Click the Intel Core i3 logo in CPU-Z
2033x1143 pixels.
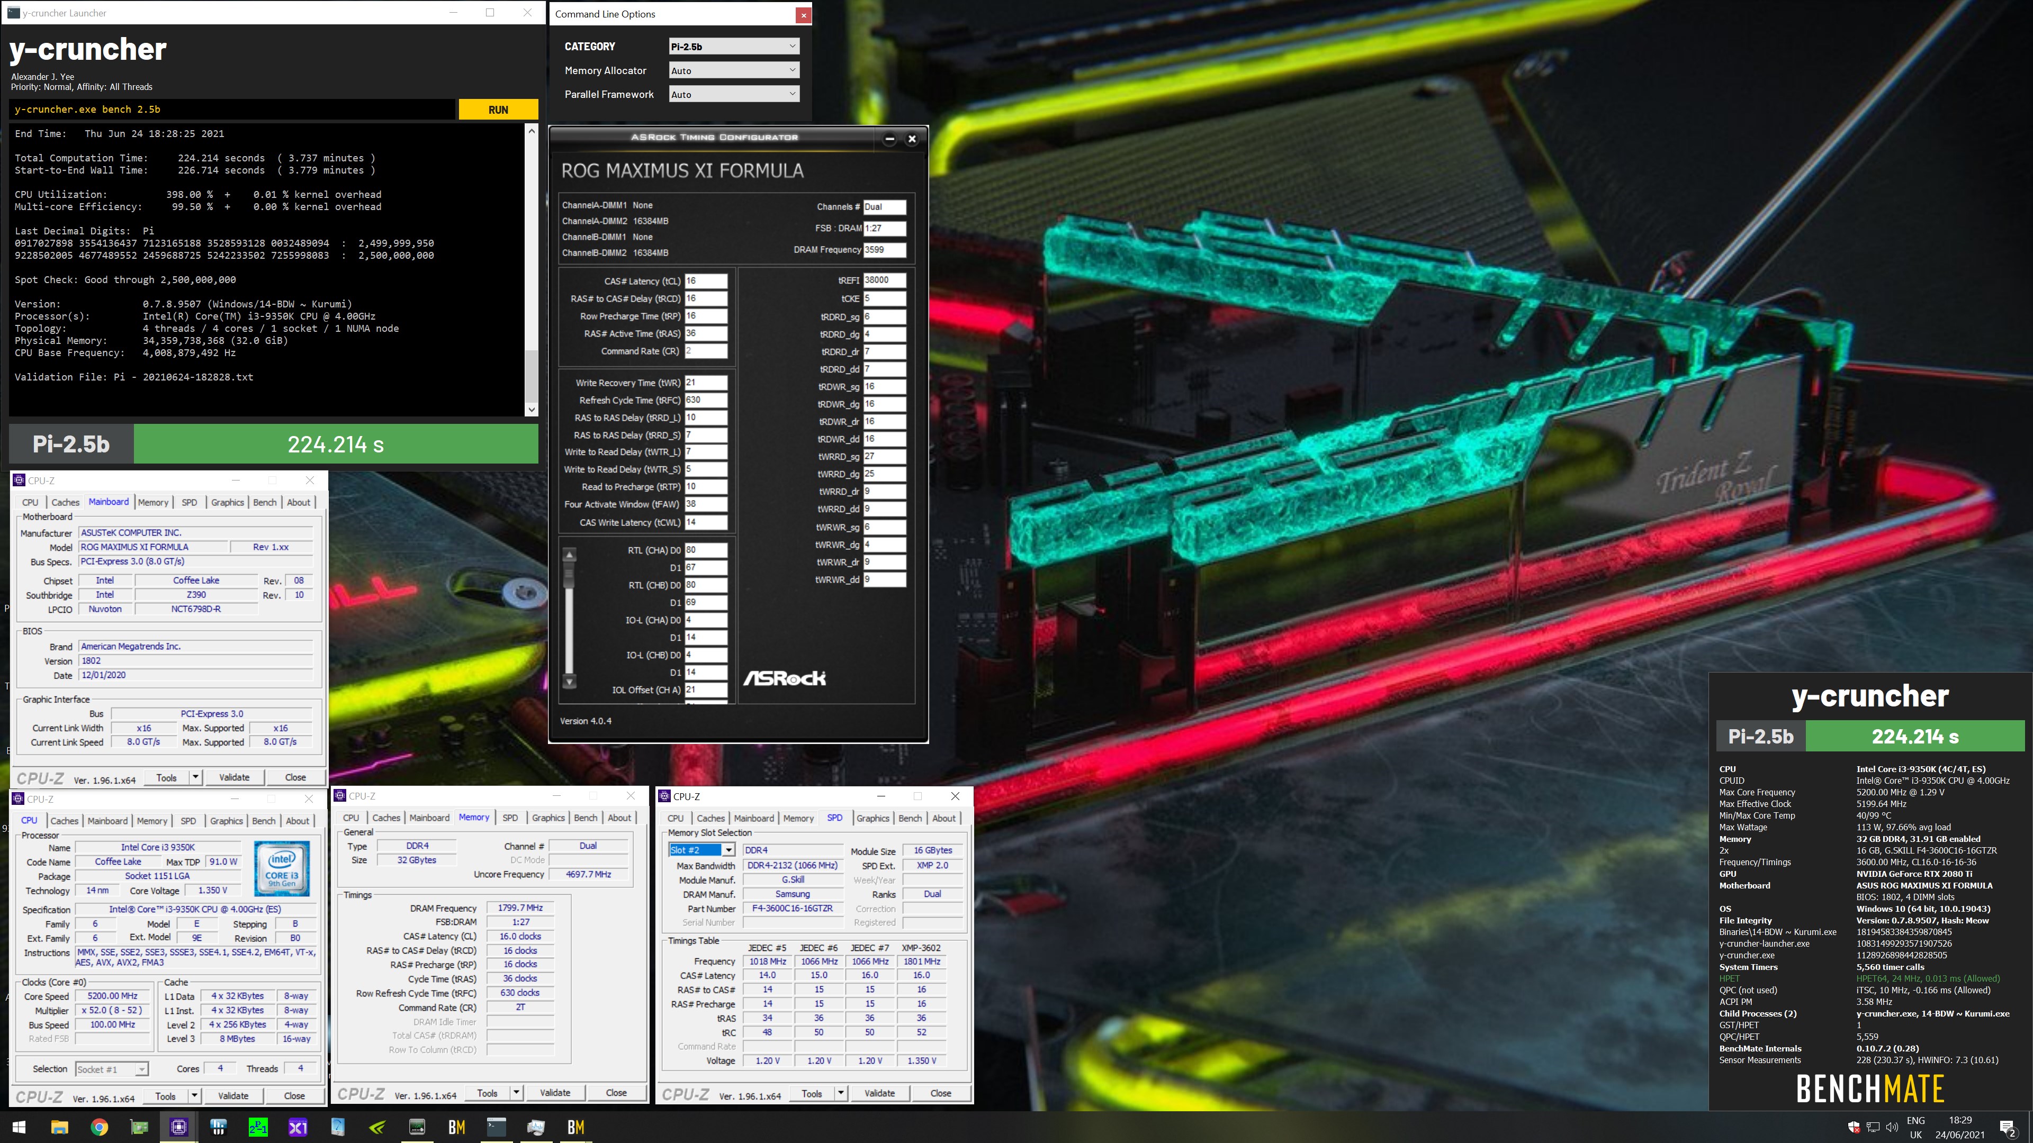282,868
